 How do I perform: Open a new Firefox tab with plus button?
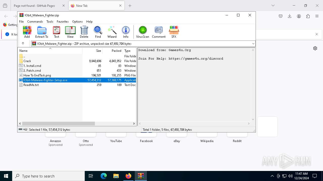point(130,6)
